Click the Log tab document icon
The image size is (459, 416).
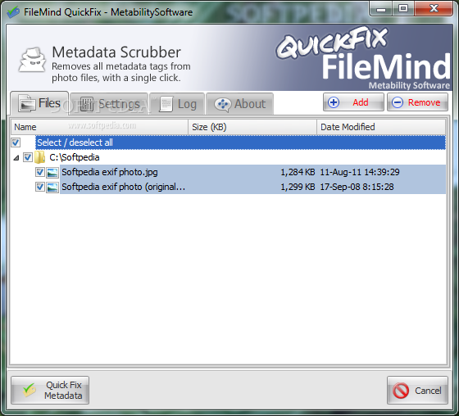[166, 104]
